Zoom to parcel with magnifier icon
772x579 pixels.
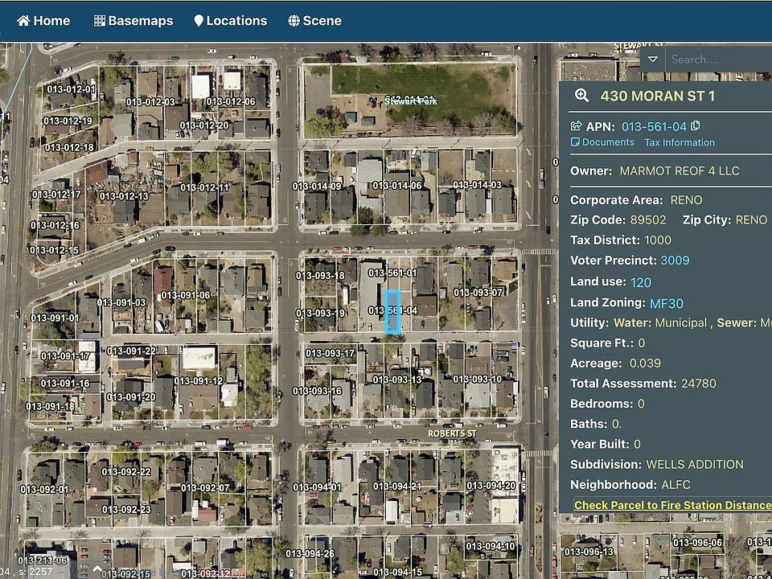[x=582, y=96]
